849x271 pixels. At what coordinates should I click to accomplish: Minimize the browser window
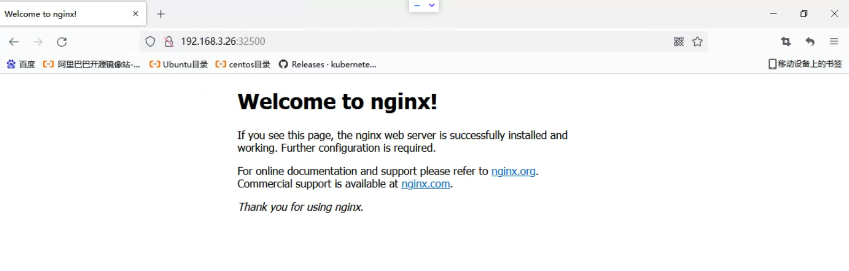(773, 13)
